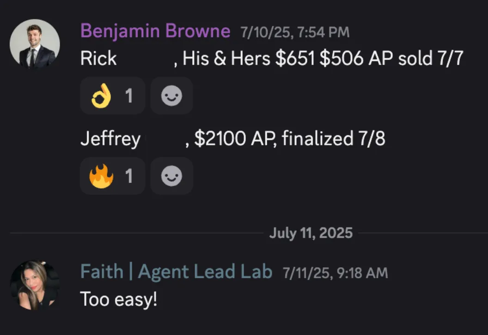Viewport: 488px width, 335px height.
Task: Click the count beside the fire emoji
Action: pos(129,176)
